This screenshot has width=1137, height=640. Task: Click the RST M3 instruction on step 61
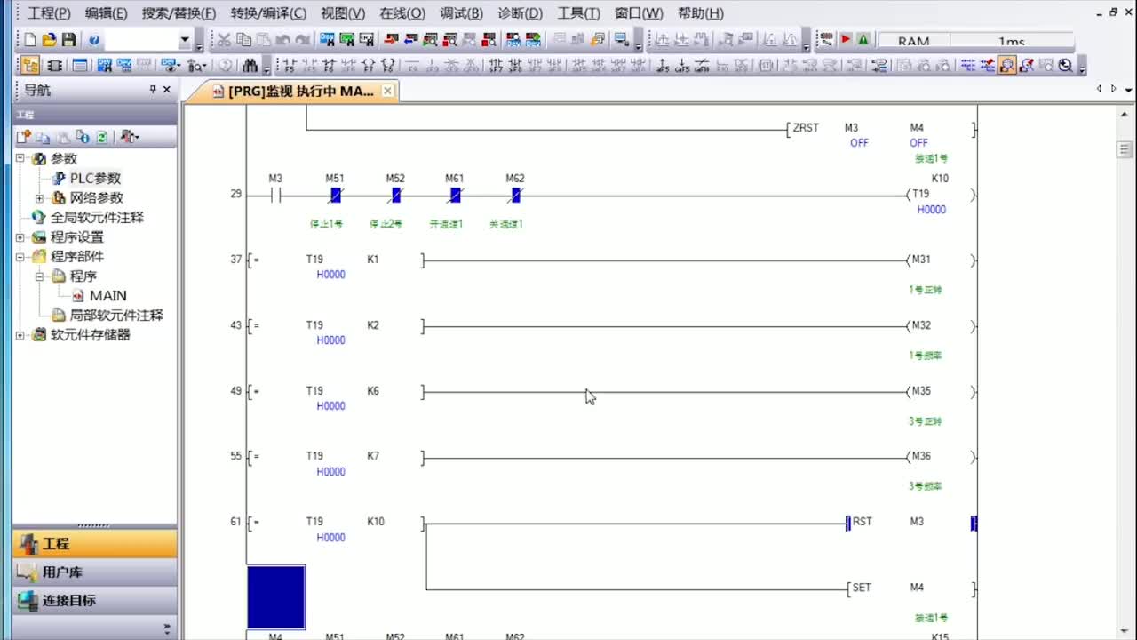[910, 523]
